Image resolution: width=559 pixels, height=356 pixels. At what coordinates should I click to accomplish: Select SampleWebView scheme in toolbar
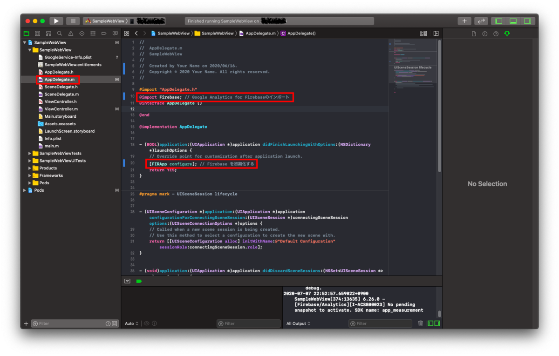click(x=105, y=21)
